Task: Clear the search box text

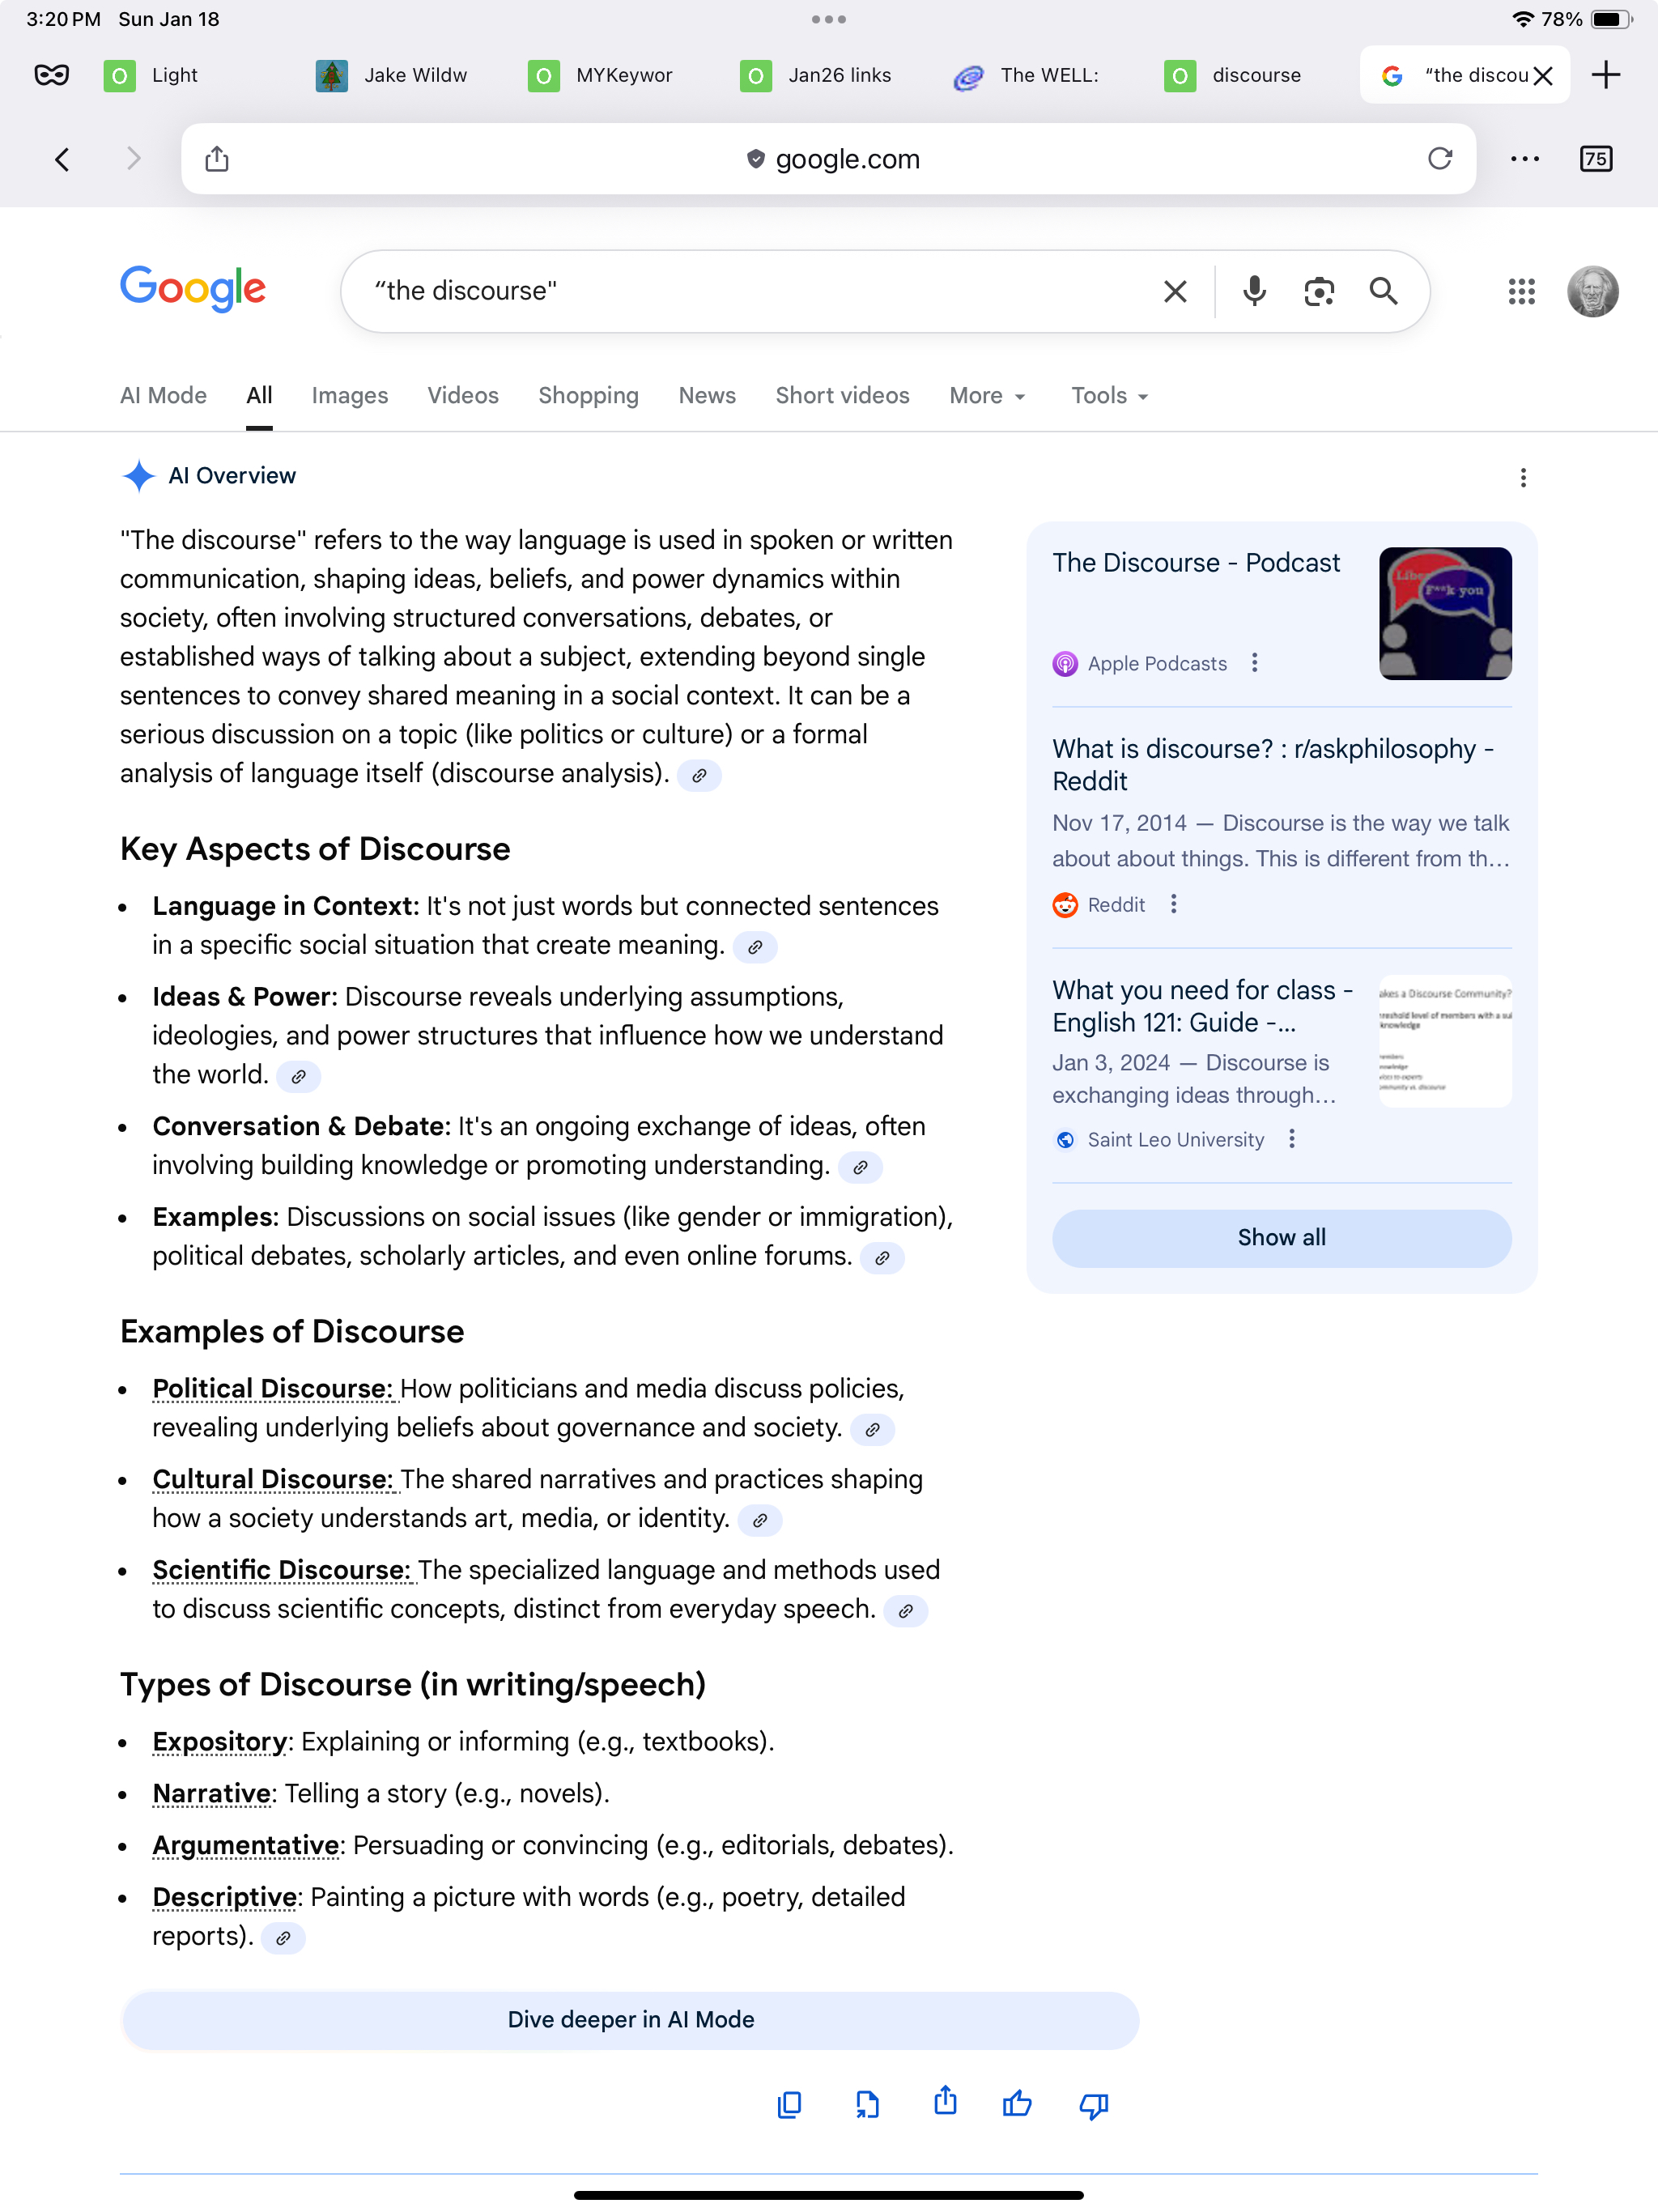Action: pyautogui.click(x=1175, y=291)
